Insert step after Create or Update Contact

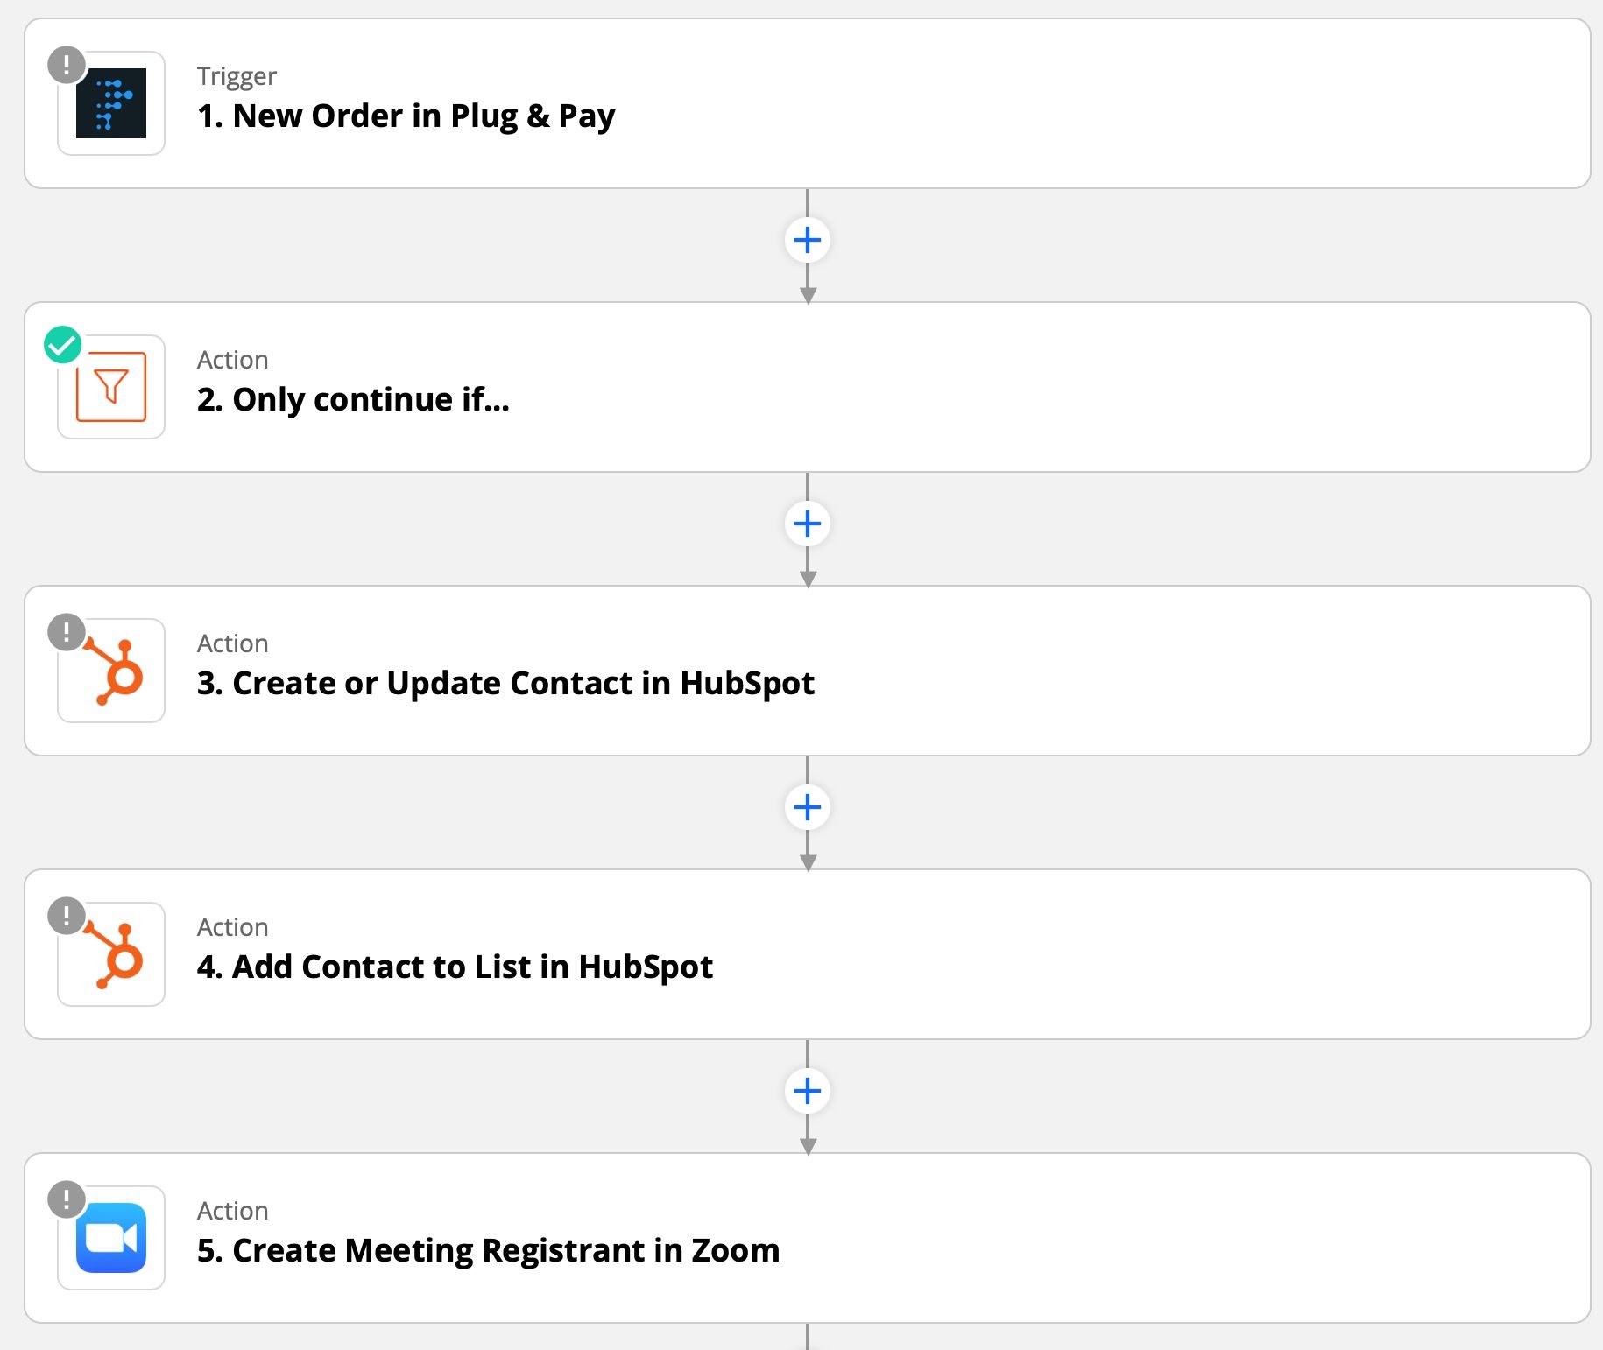pyautogui.click(x=808, y=807)
